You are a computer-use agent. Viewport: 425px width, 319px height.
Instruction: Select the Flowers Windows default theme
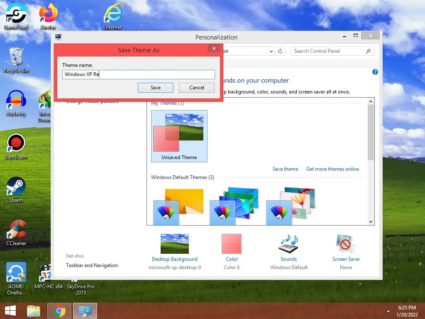291,206
